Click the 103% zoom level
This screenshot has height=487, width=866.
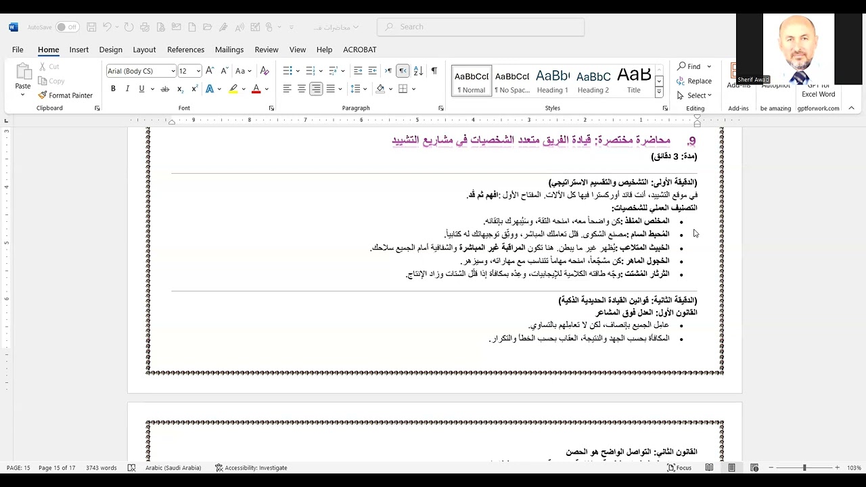click(854, 468)
